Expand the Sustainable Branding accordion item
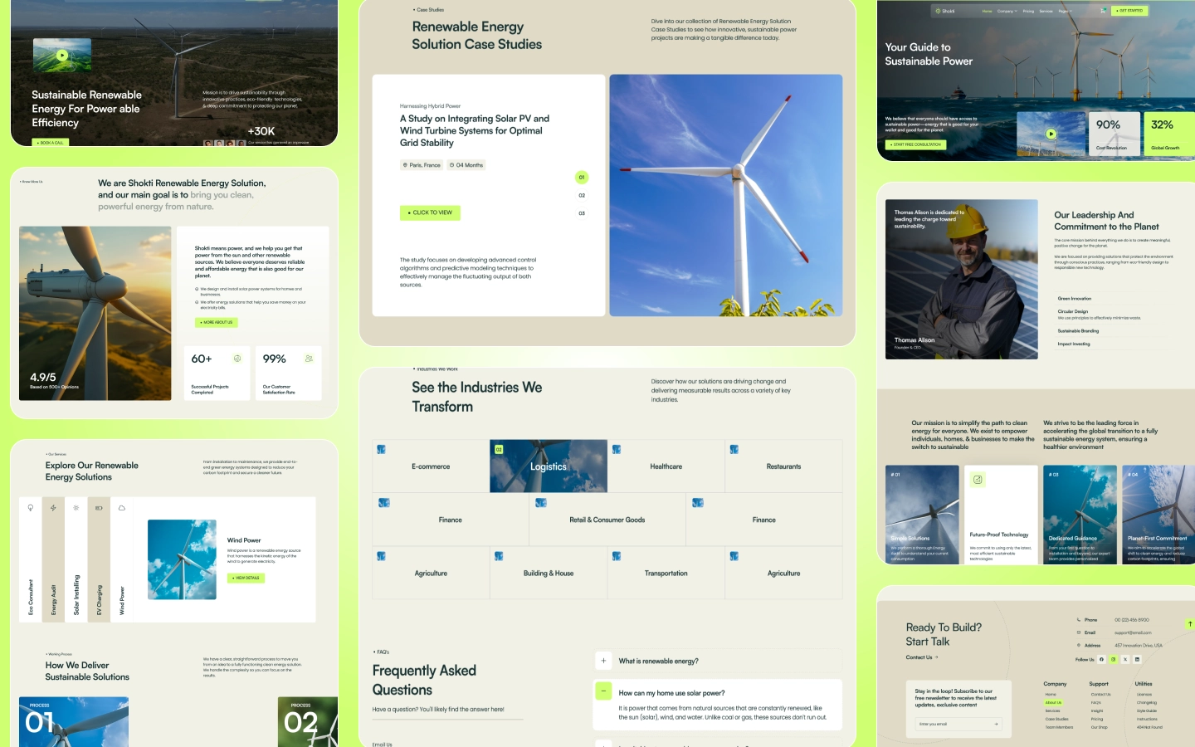The image size is (1195, 747). pyautogui.click(x=1115, y=330)
